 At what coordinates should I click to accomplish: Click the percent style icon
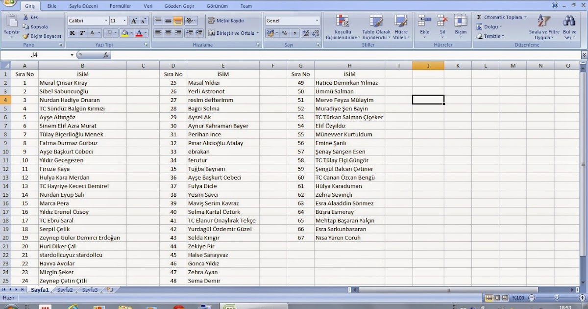tap(285, 33)
